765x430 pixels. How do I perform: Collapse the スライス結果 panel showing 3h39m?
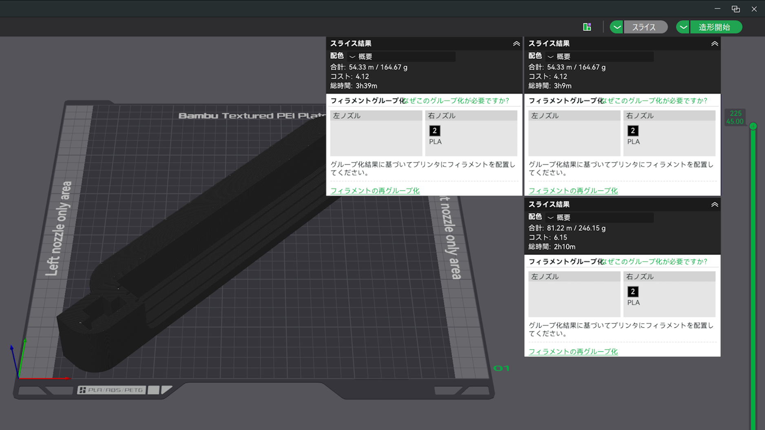[x=516, y=44]
